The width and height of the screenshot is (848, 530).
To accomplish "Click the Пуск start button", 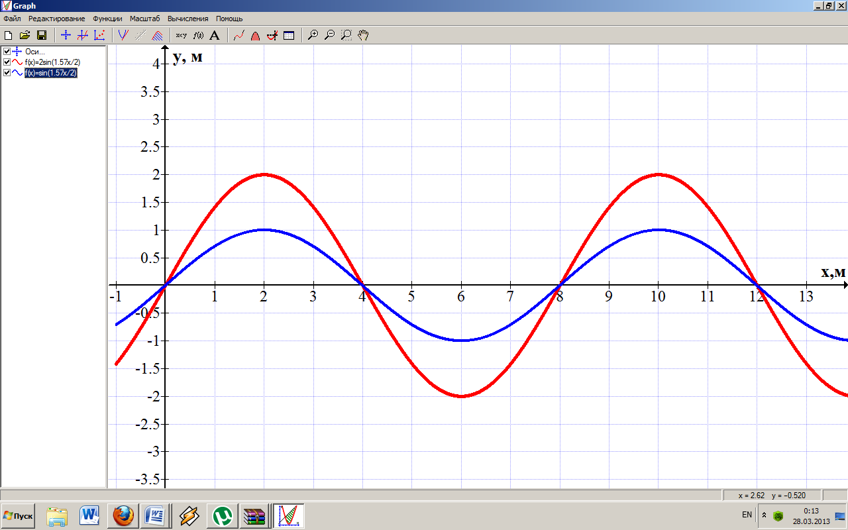I will [x=19, y=515].
